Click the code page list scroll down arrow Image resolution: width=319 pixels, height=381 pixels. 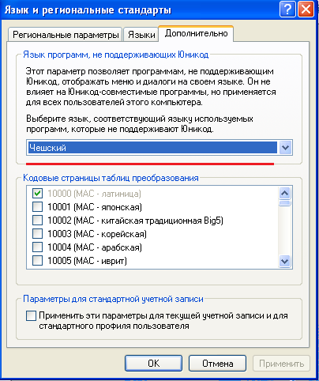[285, 262]
